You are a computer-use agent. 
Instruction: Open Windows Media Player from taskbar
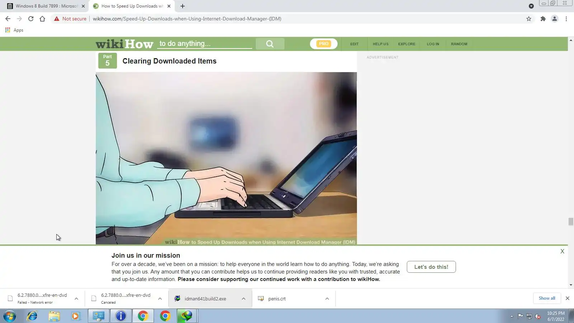point(76,316)
